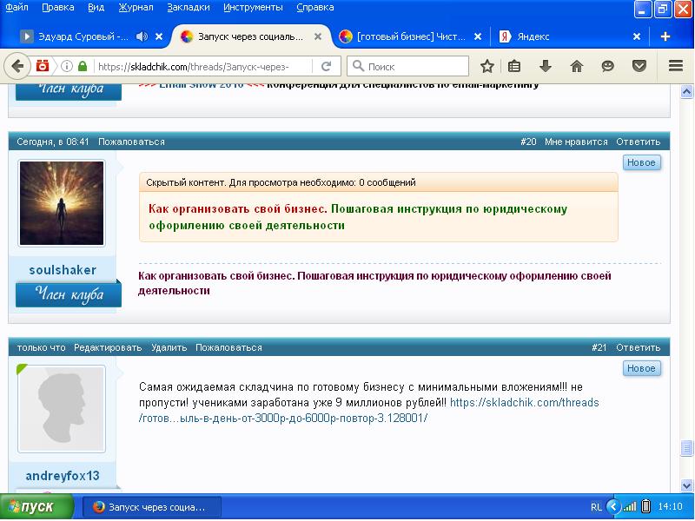Click the только что timestamp on post #21
Viewport: 695px width, 521px height.
point(41,348)
